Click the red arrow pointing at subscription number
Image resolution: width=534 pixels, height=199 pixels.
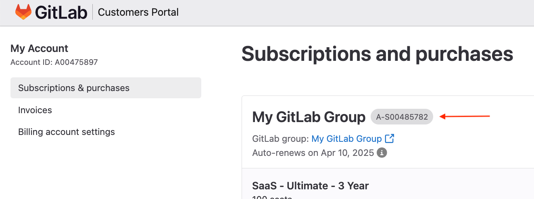click(x=464, y=117)
